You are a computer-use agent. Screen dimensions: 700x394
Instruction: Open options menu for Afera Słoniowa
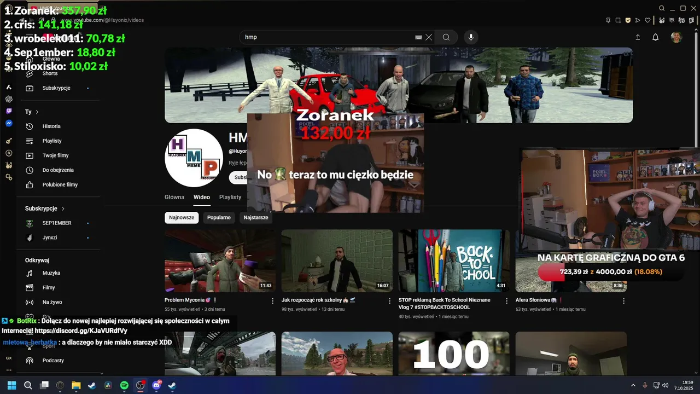[x=623, y=300]
